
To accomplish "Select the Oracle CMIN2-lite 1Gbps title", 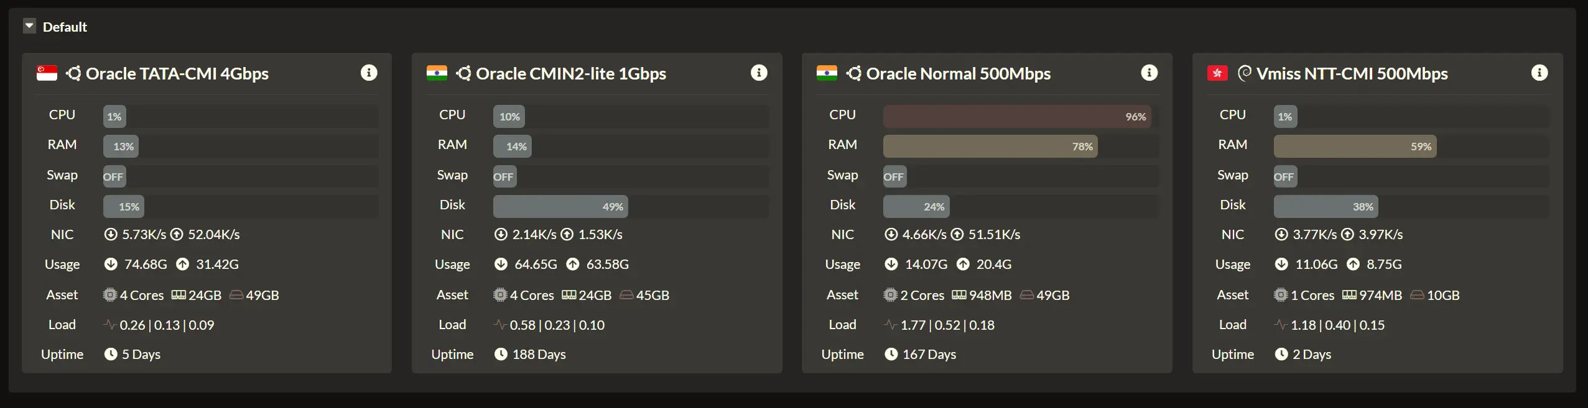I will tap(571, 73).
